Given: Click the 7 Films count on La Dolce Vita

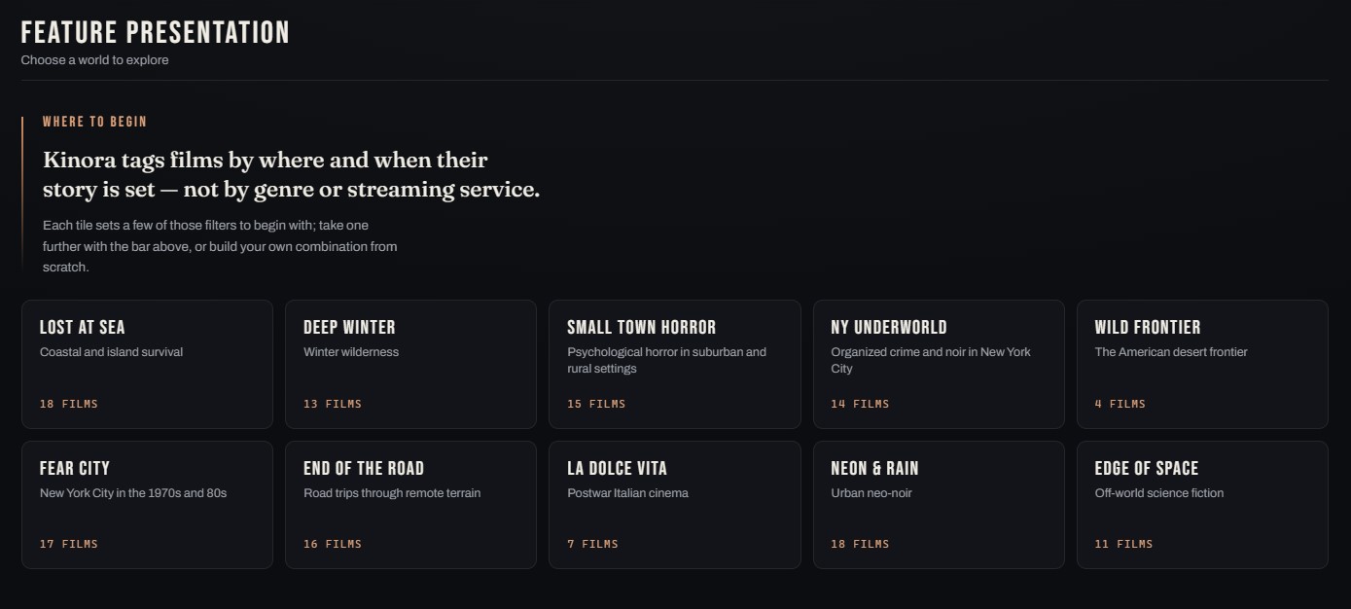Looking at the screenshot, I should (x=592, y=544).
